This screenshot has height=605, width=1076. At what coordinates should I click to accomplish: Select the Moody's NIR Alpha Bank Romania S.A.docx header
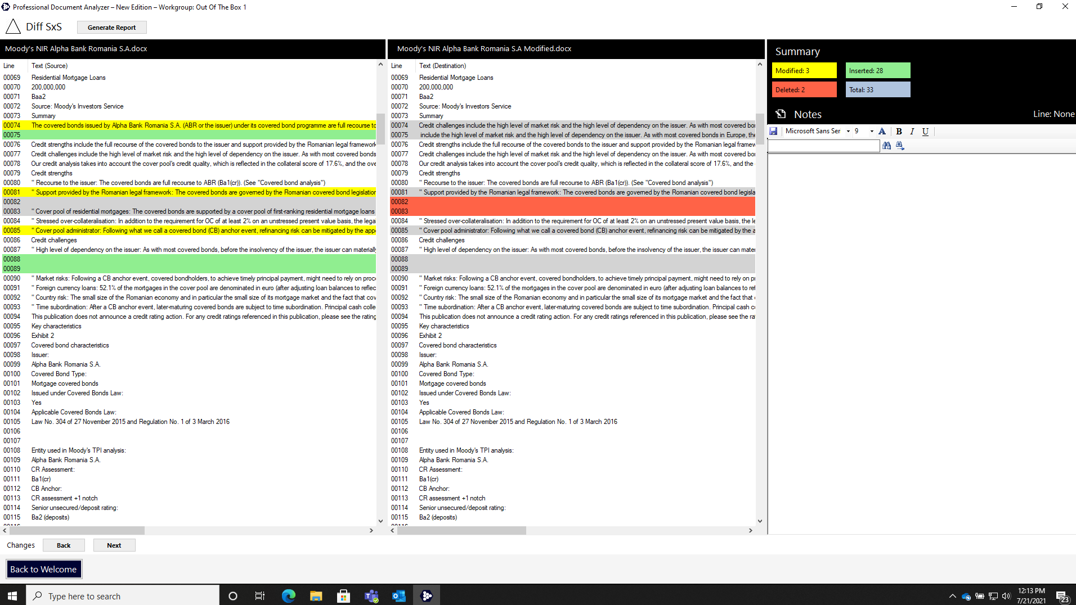point(75,48)
